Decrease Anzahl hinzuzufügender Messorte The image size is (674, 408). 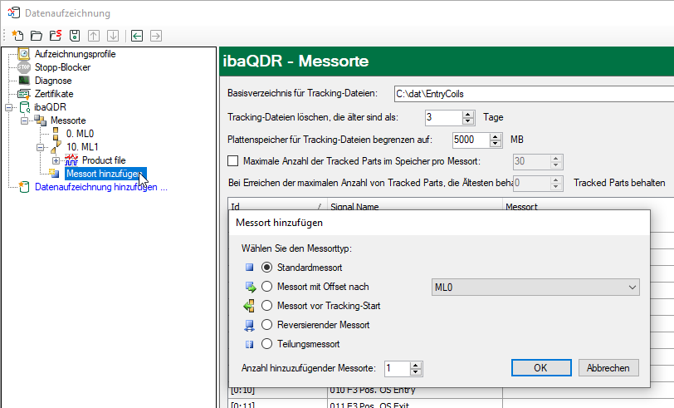pos(415,371)
